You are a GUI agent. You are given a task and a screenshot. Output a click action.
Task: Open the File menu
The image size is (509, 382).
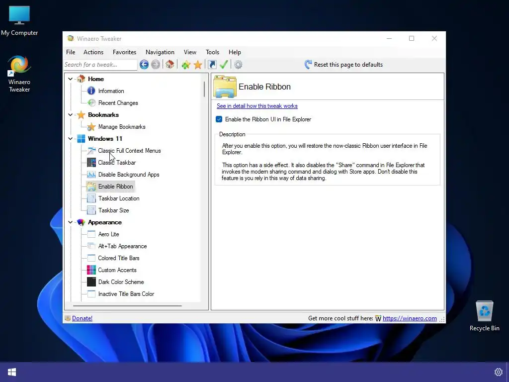(71, 52)
